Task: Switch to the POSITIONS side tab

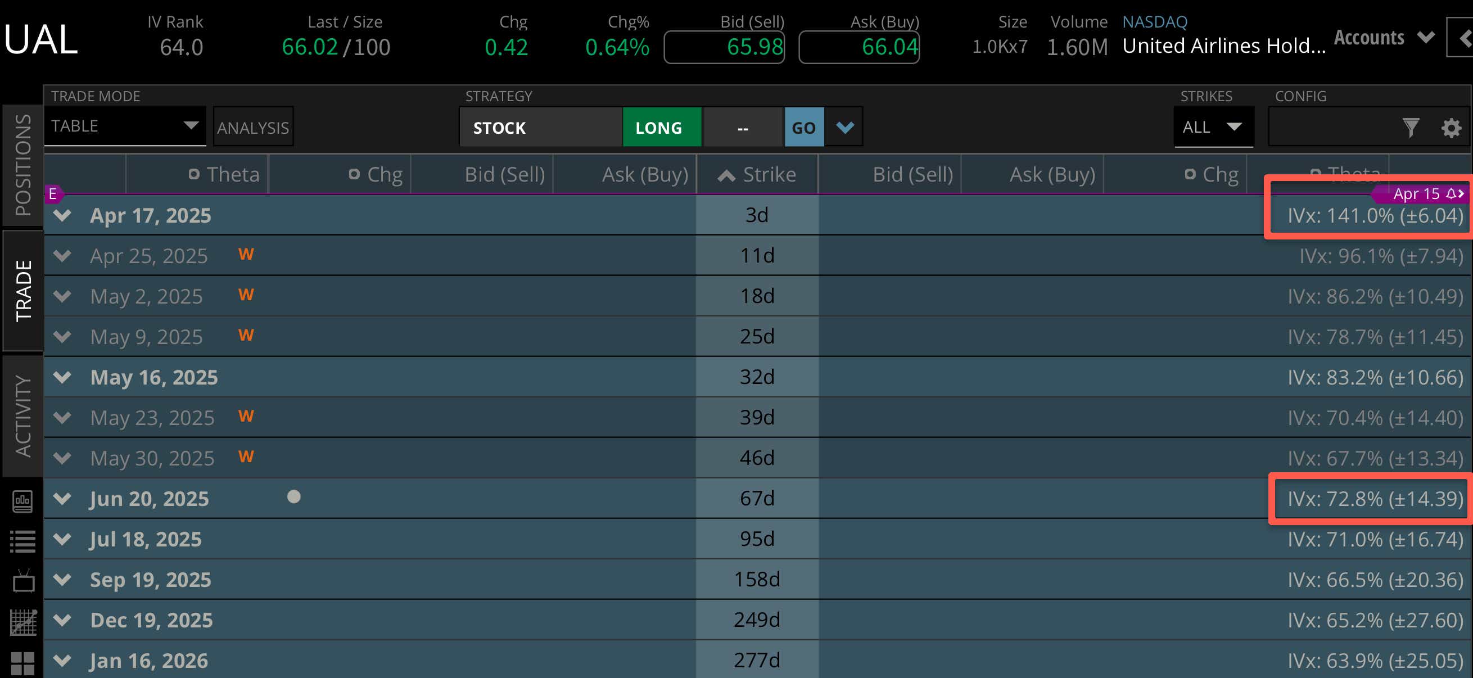Action: coord(22,165)
